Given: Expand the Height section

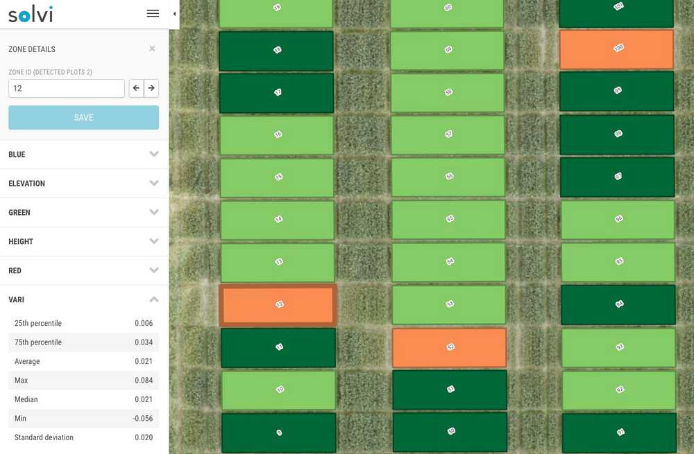Looking at the screenshot, I should click(x=84, y=241).
